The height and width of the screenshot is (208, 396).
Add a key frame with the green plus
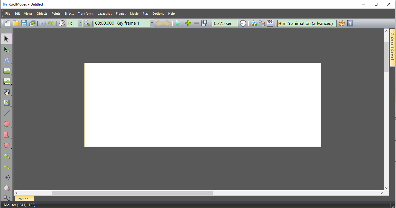tap(188, 23)
